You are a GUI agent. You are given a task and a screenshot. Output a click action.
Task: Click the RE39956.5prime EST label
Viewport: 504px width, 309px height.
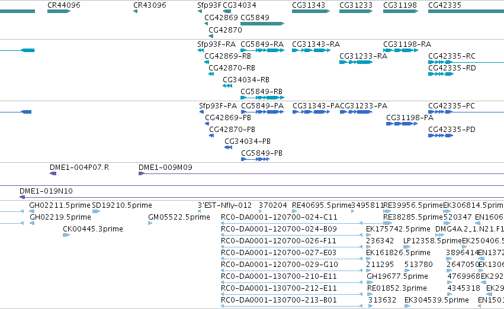point(413,205)
